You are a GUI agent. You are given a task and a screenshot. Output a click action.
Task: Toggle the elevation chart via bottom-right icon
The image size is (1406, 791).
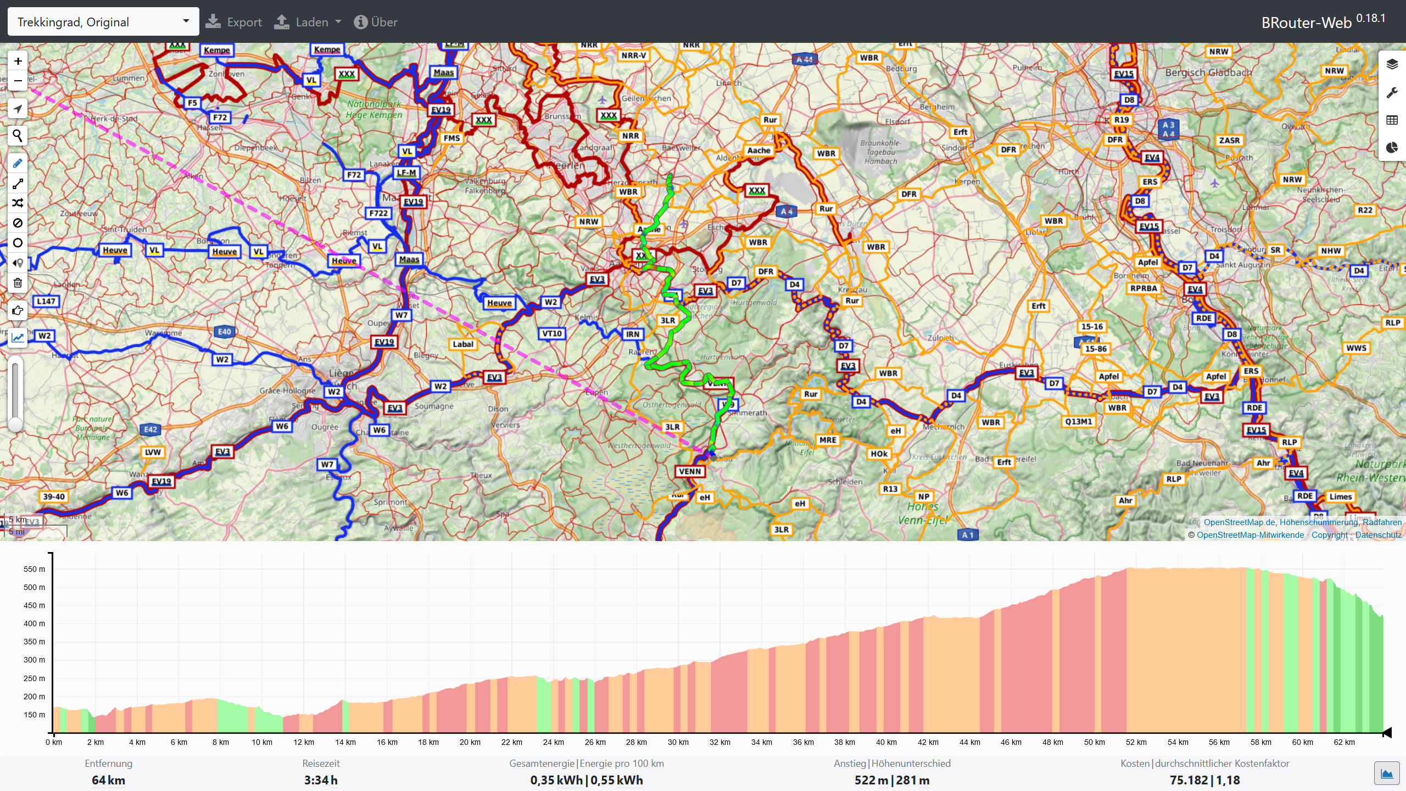(x=1387, y=773)
